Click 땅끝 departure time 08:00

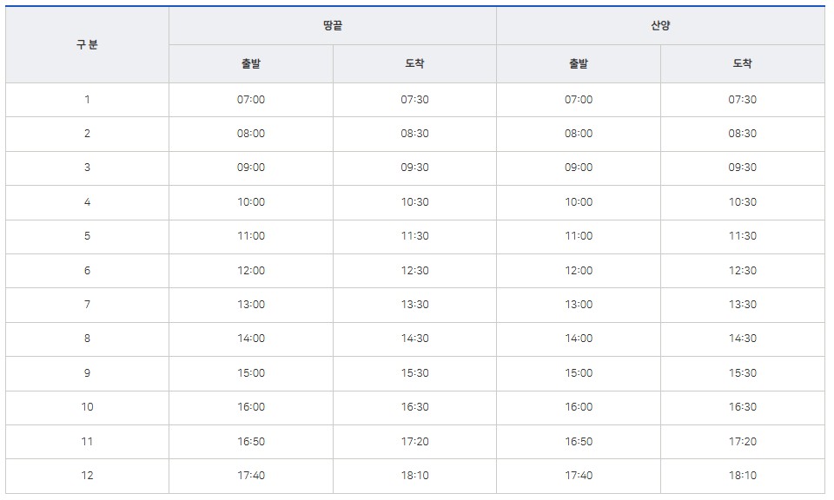(251, 134)
